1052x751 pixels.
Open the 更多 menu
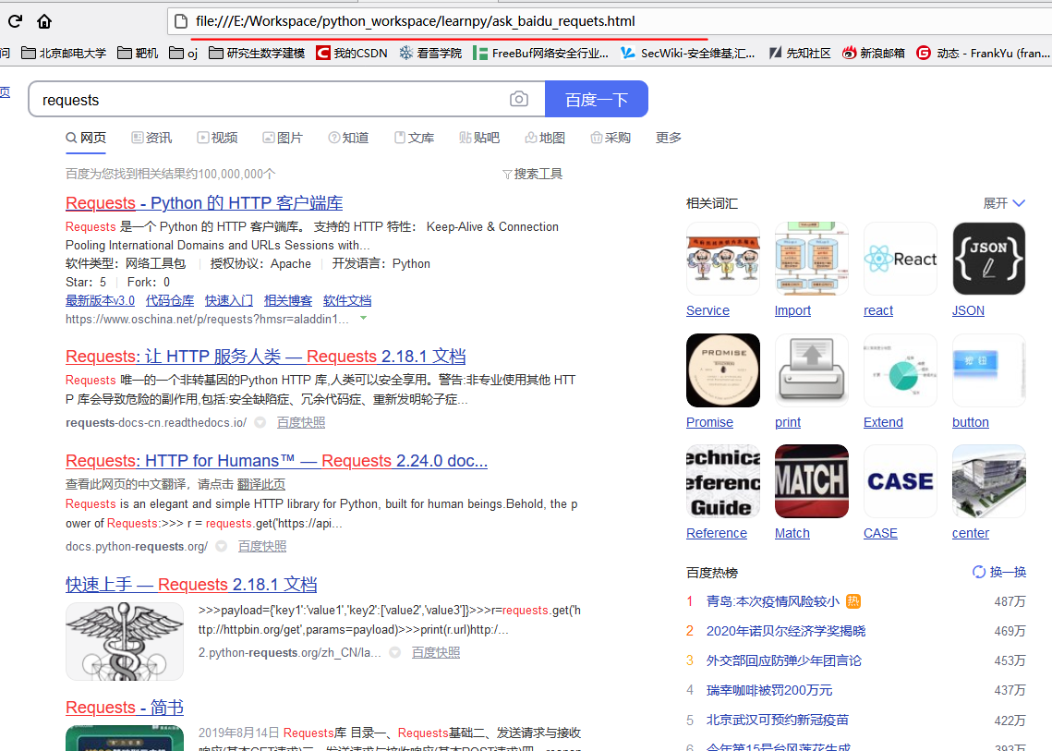tap(668, 137)
